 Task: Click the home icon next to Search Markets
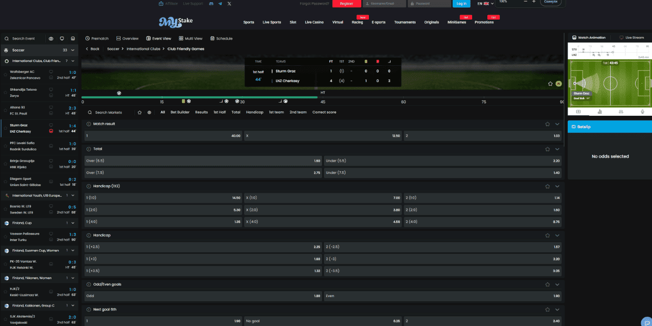click(140, 112)
